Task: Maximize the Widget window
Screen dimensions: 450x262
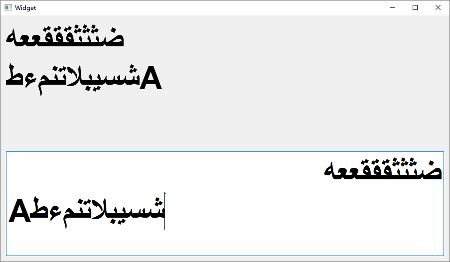Action: coord(415,7)
